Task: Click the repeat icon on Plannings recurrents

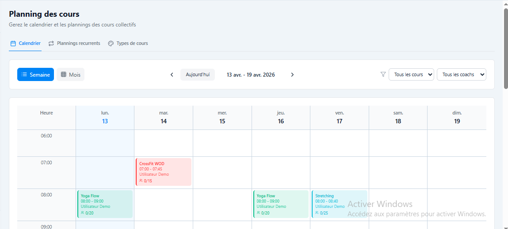Action: pos(51,43)
